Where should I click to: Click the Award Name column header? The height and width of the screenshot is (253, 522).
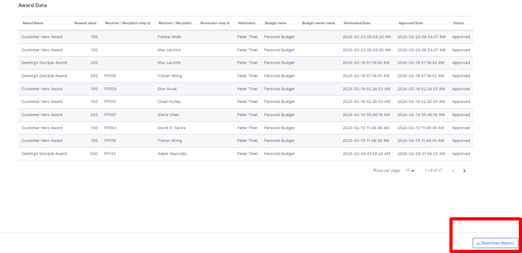tap(33, 23)
